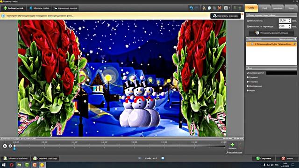Image resolution: width=299 pixels, height=168 pixels.
Task: Select Изображение background option
Action: pos(254,86)
